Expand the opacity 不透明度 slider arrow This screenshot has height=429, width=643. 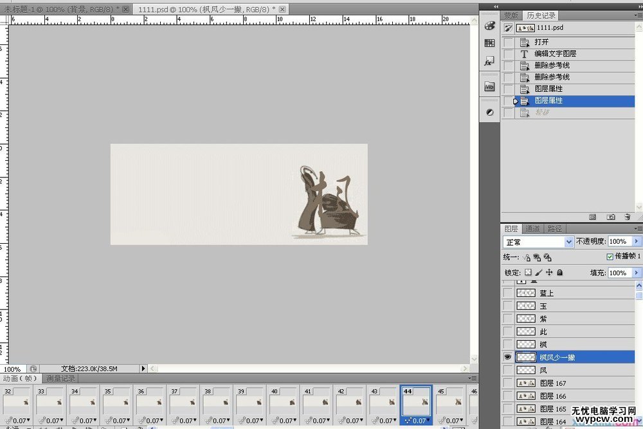pos(637,242)
